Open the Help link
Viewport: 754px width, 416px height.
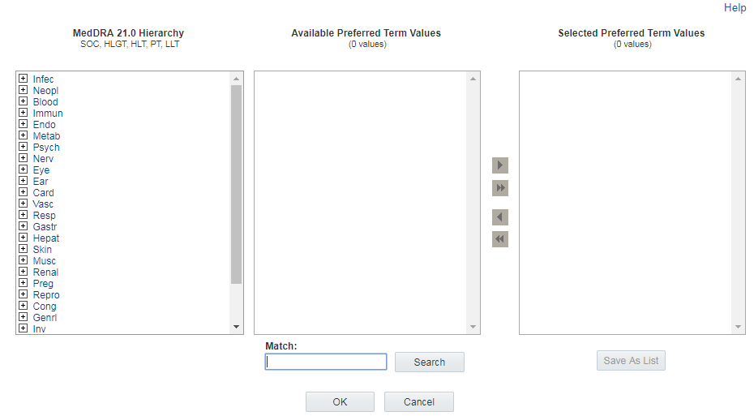(x=735, y=8)
